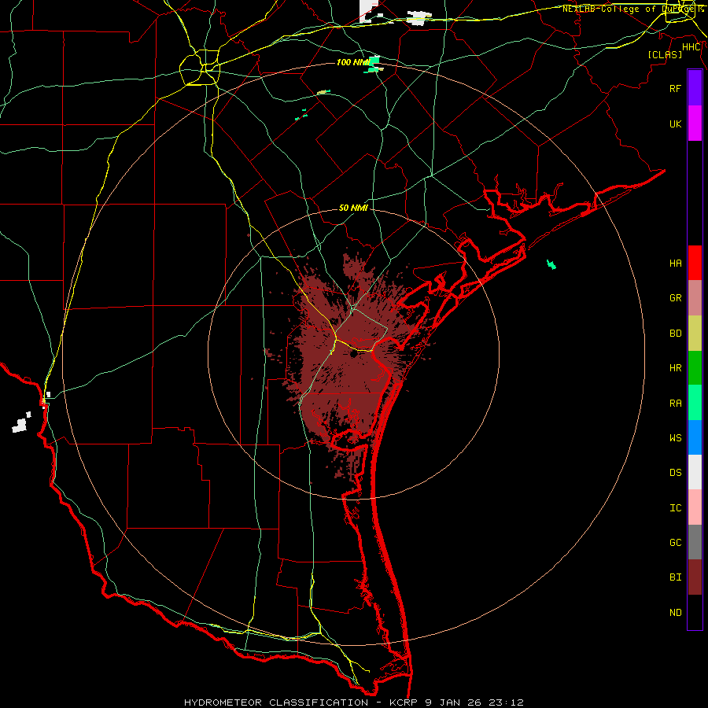708x708 pixels.
Task: Click the WS legend label
Action: pos(675,438)
